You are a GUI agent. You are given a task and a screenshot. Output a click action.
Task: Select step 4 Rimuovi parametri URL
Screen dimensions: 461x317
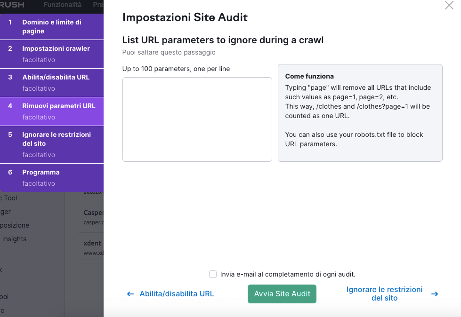51,111
